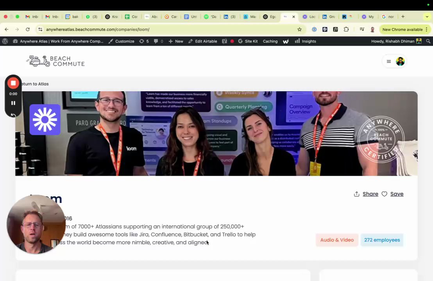The width and height of the screenshot is (433, 281).
Task: Close the current active tab
Action: [x=293, y=16]
